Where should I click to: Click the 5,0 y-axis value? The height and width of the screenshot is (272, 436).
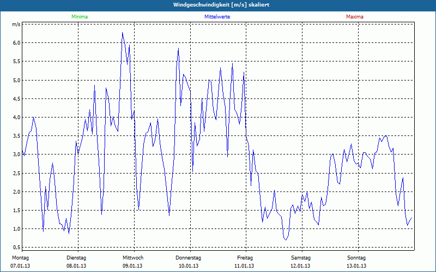17,80
